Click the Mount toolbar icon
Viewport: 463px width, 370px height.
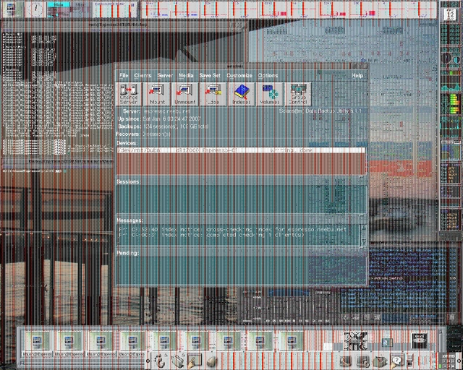tap(157, 94)
